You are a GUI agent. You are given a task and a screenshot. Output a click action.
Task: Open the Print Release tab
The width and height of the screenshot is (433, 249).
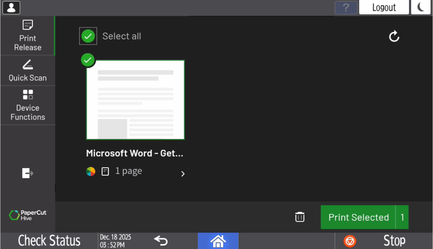click(x=28, y=36)
